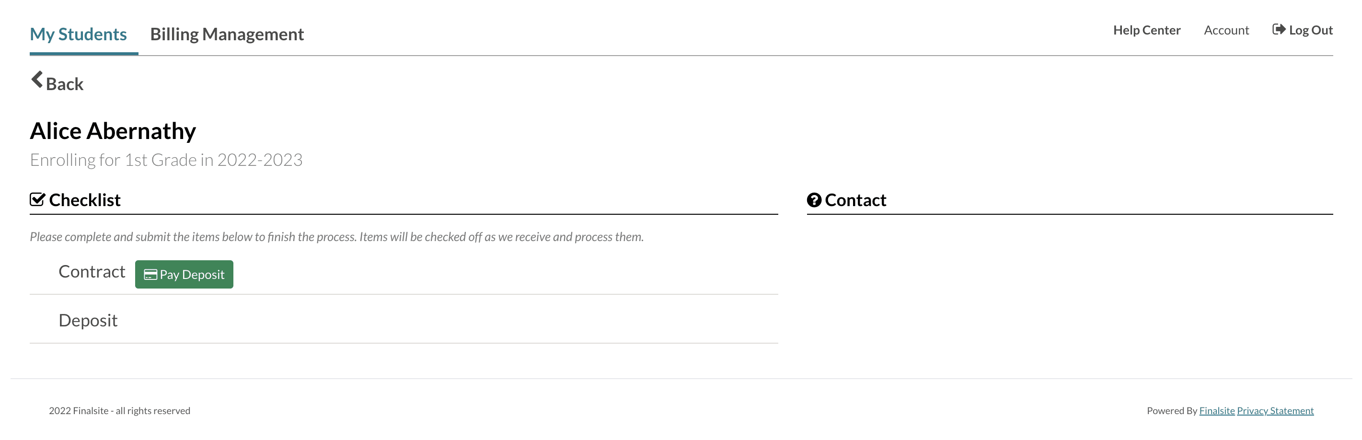Click the Log Out door-arrow icon
This screenshot has height=440, width=1362.
(1278, 30)
